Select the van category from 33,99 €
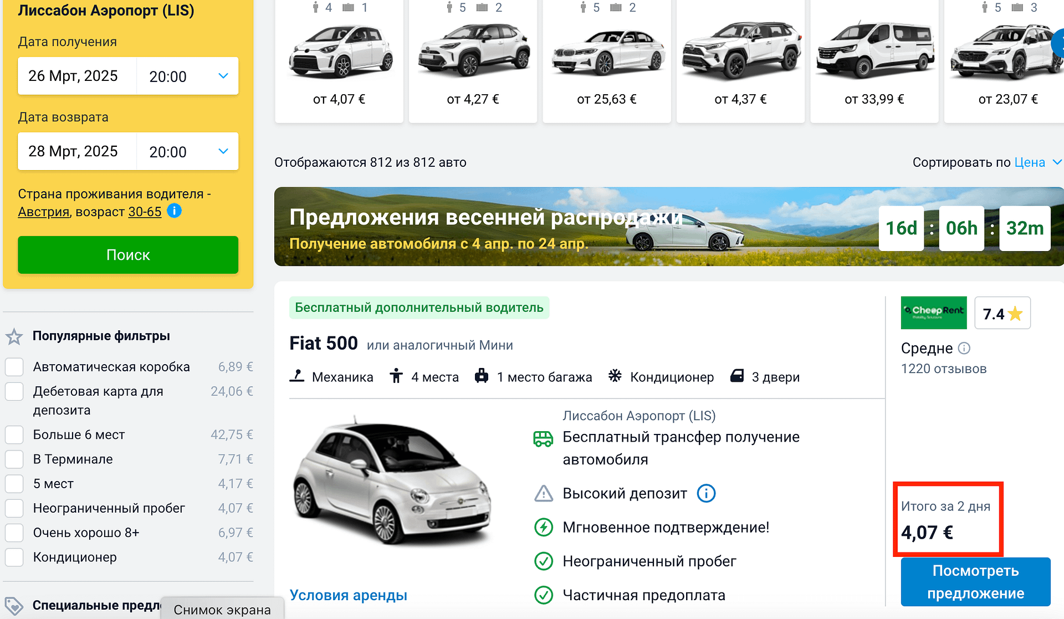This screenshot has width=1064, height=619. pyautogui.click(x=874, y=61)
